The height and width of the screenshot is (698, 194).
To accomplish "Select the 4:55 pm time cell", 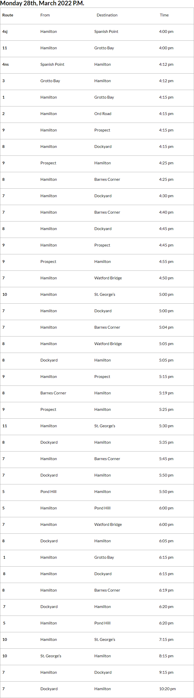I will coord(166,262).
